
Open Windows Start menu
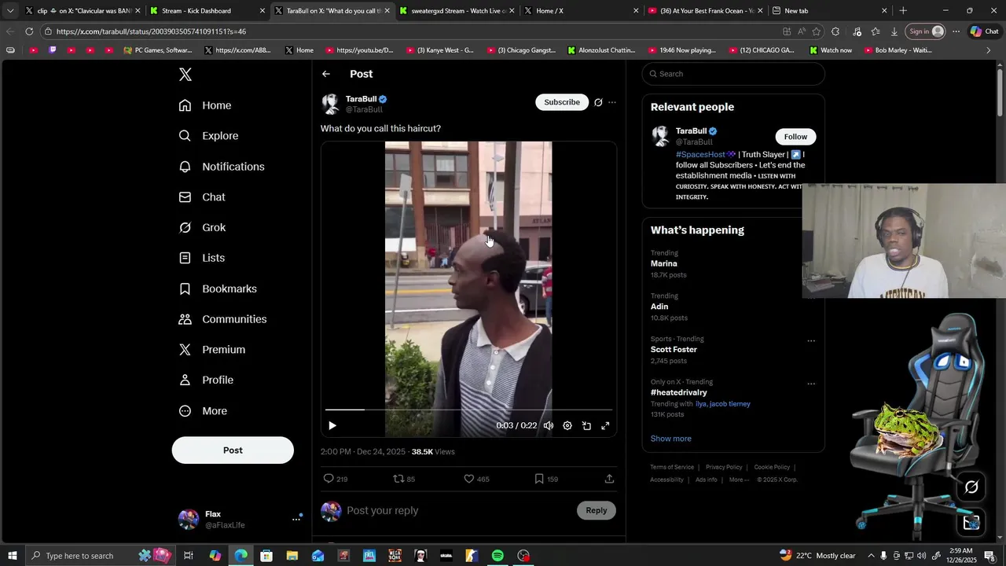[13, 556]
